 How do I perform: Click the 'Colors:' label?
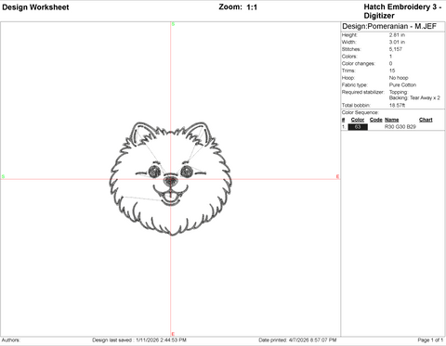tap(349, 57)
